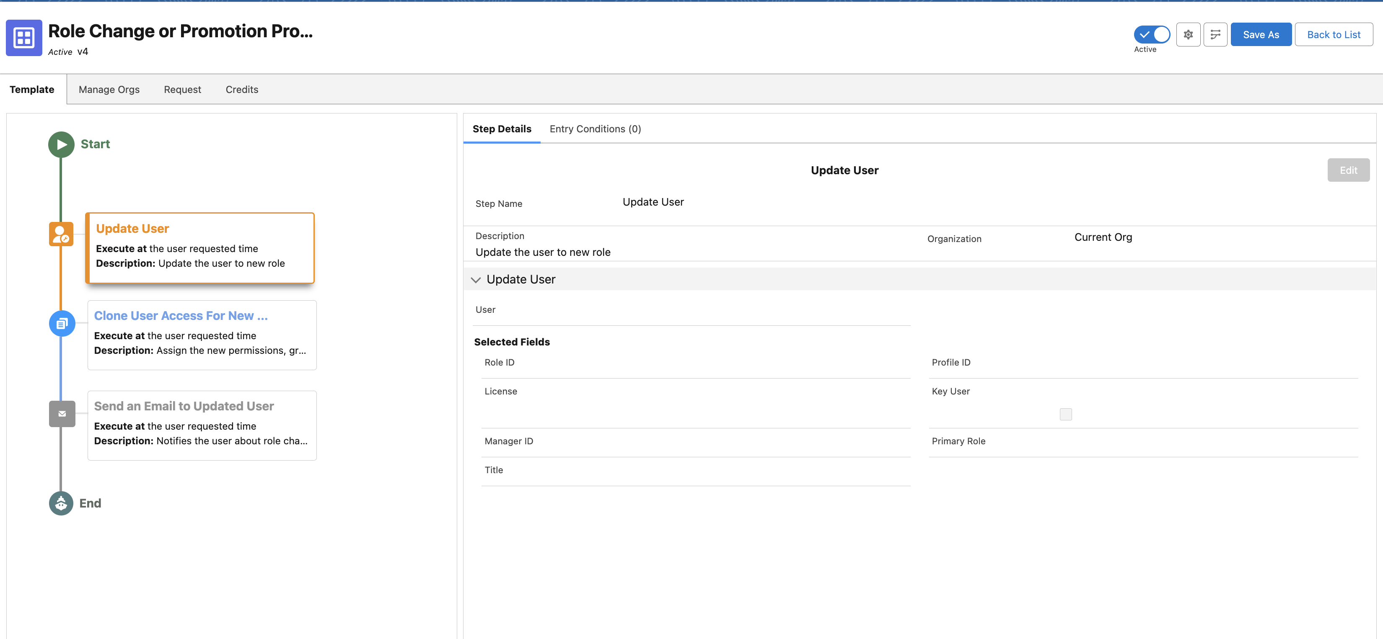The width and height of the screenshot is (1383, 639).
Task: Click the blue Clone User Access step icon
Action: (62, 324)
